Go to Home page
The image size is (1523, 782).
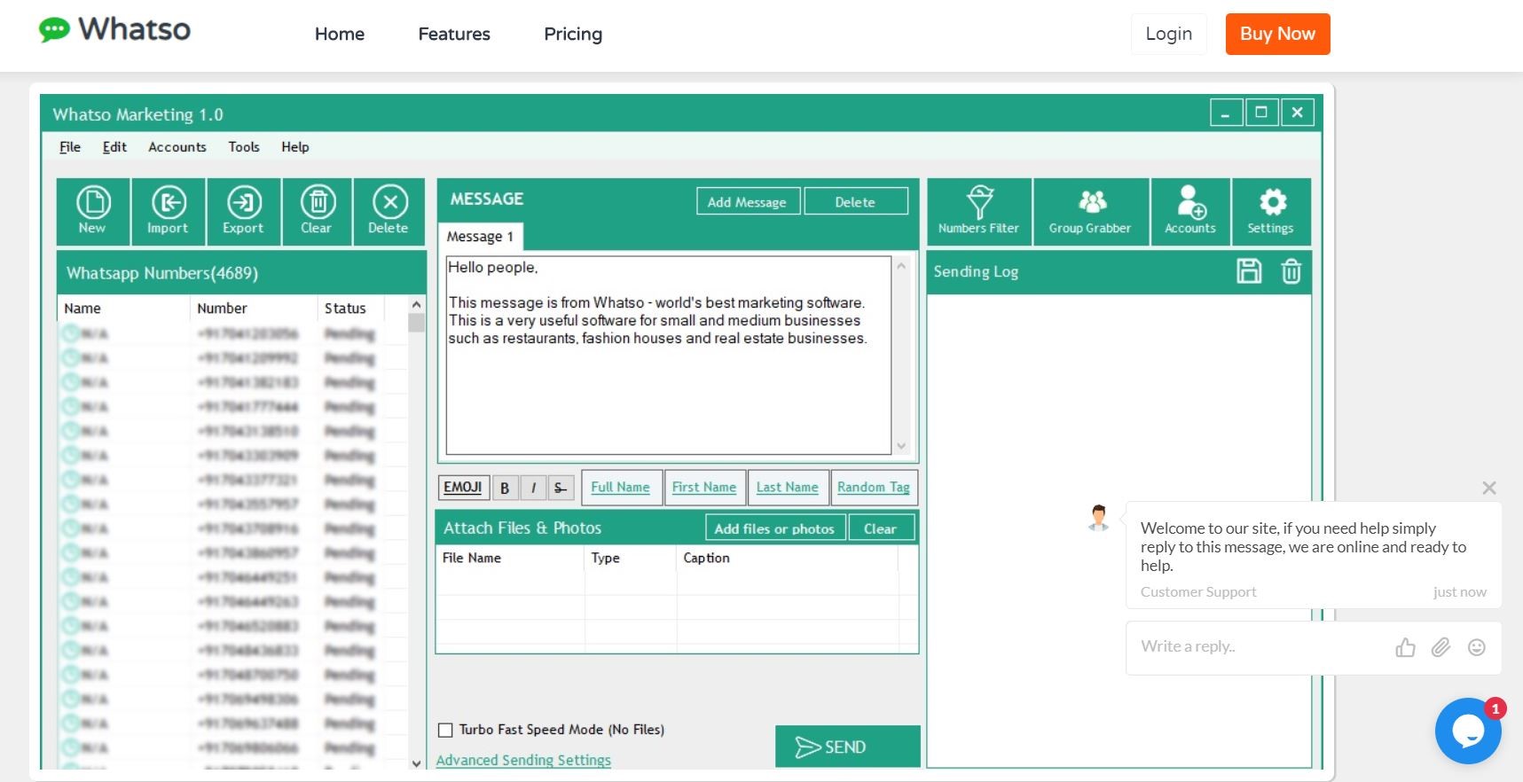pyautogui.click(x=340, y=35)
